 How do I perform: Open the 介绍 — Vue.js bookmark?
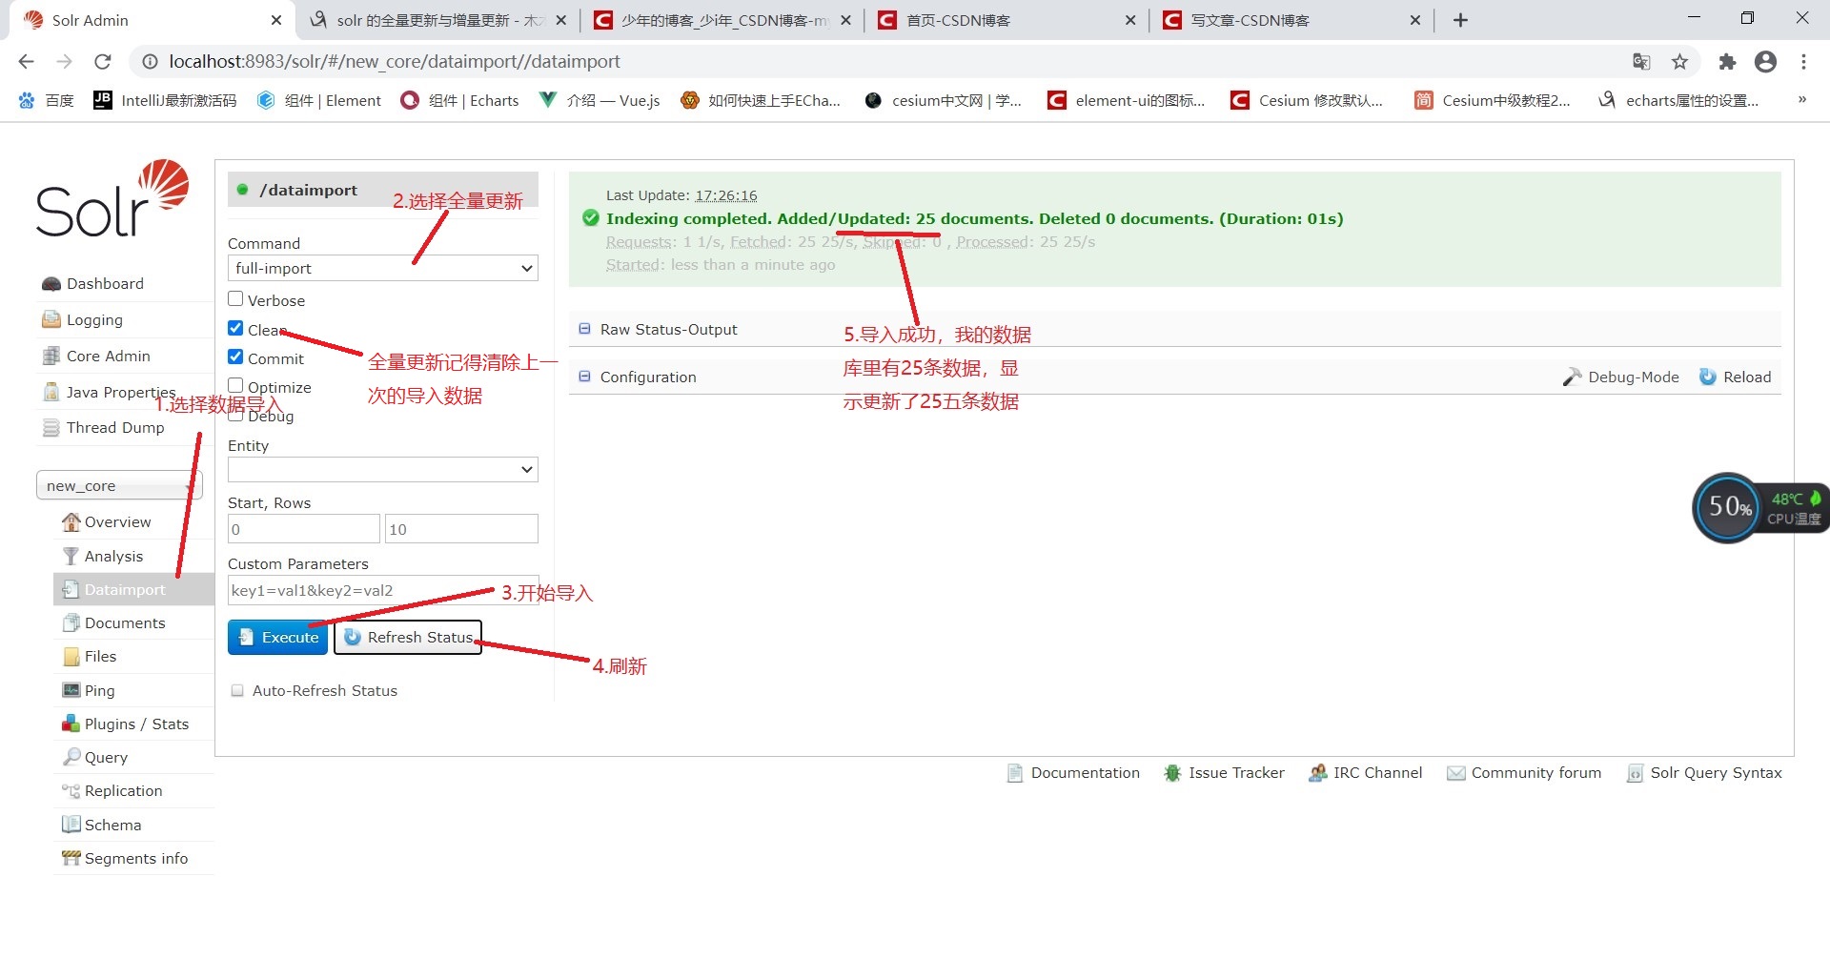(x=600, y=100)
